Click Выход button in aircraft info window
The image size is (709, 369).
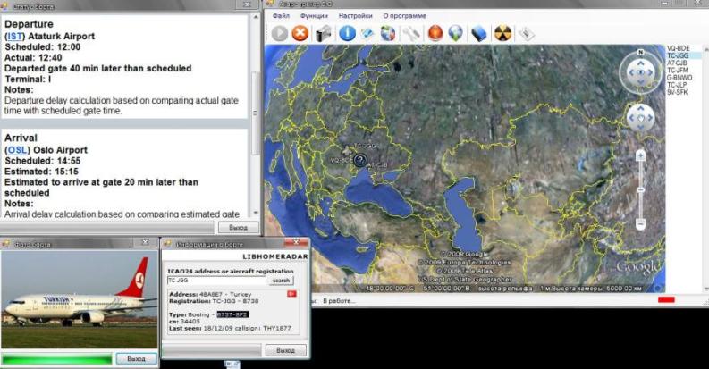pyautogui.click(x=285, y=350)
